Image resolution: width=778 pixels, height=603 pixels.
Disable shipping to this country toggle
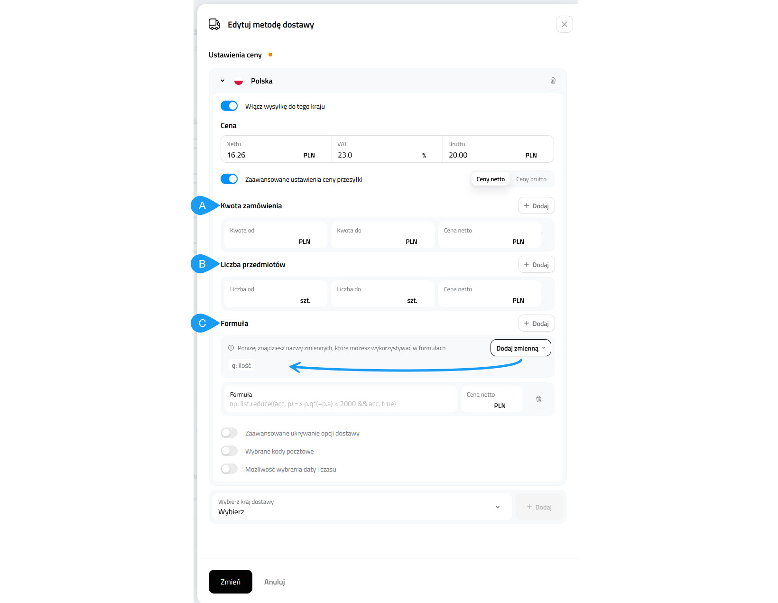[x=229, y=106]
